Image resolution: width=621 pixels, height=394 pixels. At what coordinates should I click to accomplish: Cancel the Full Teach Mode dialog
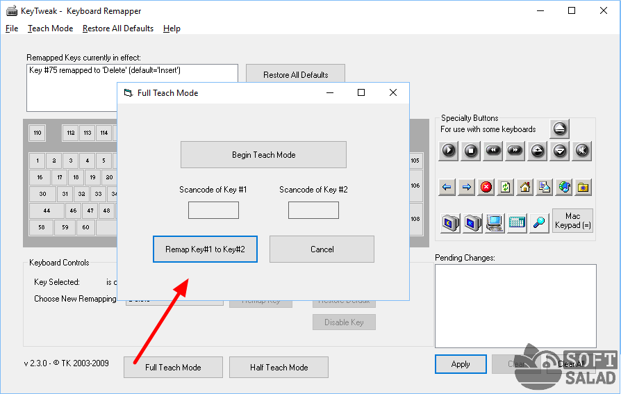322,249
